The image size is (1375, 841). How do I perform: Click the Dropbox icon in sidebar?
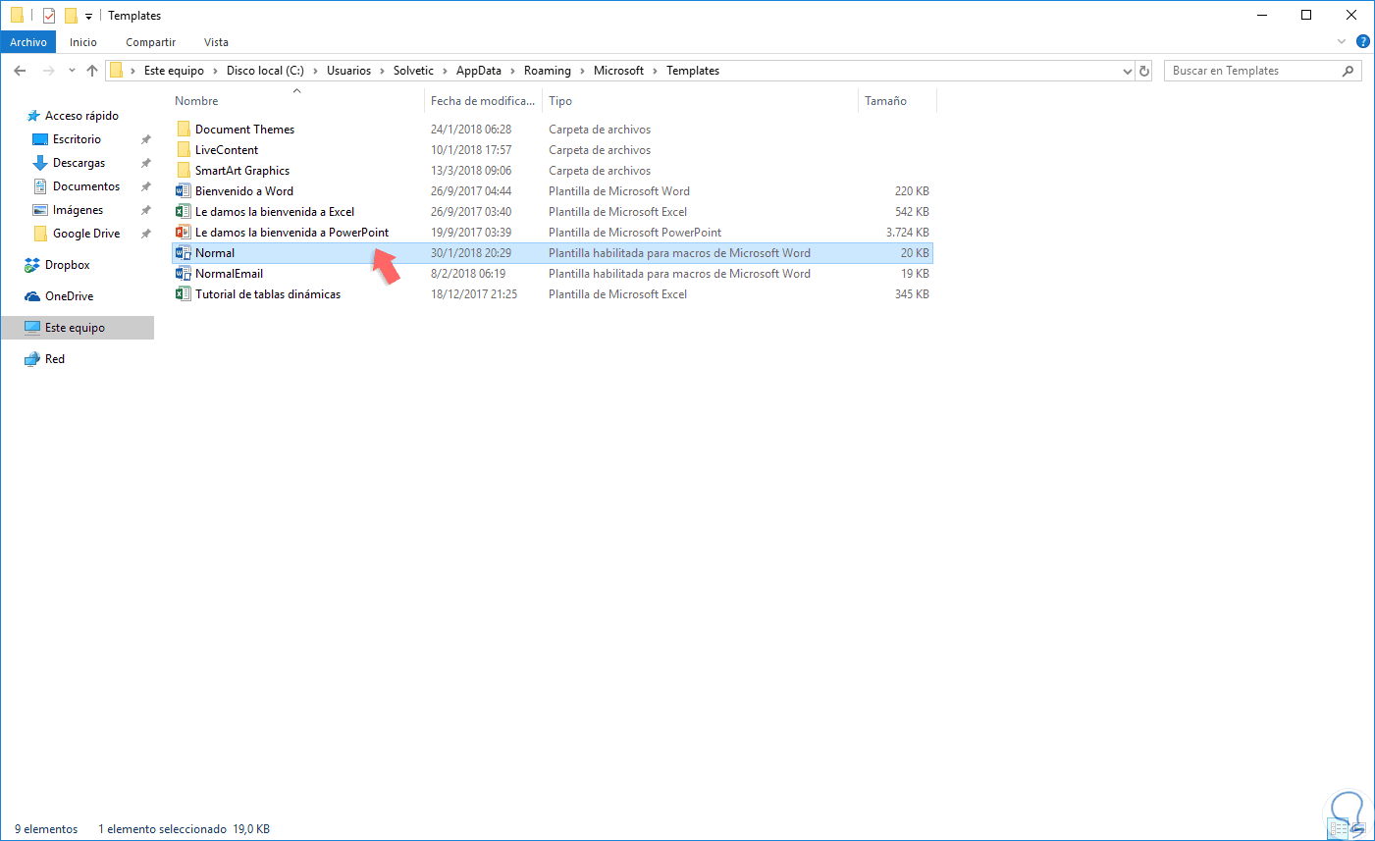click(x=32, y=265)
